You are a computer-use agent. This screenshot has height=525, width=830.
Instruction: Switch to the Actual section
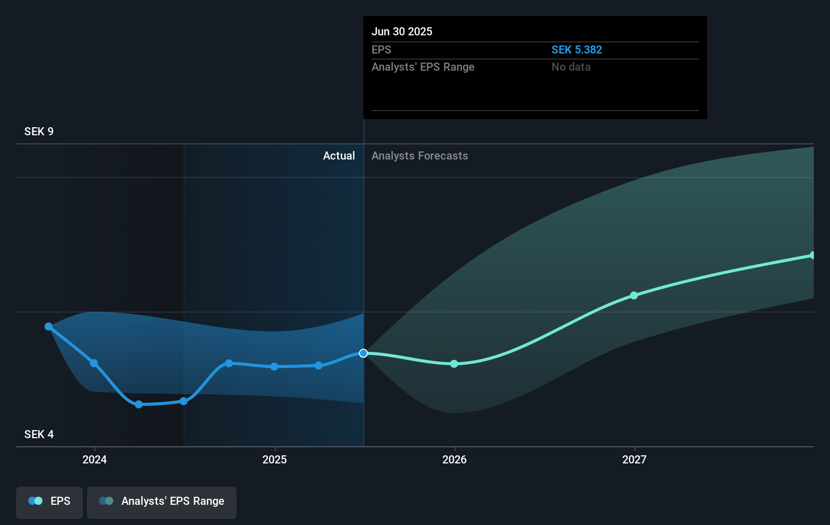tap(339, 155)
